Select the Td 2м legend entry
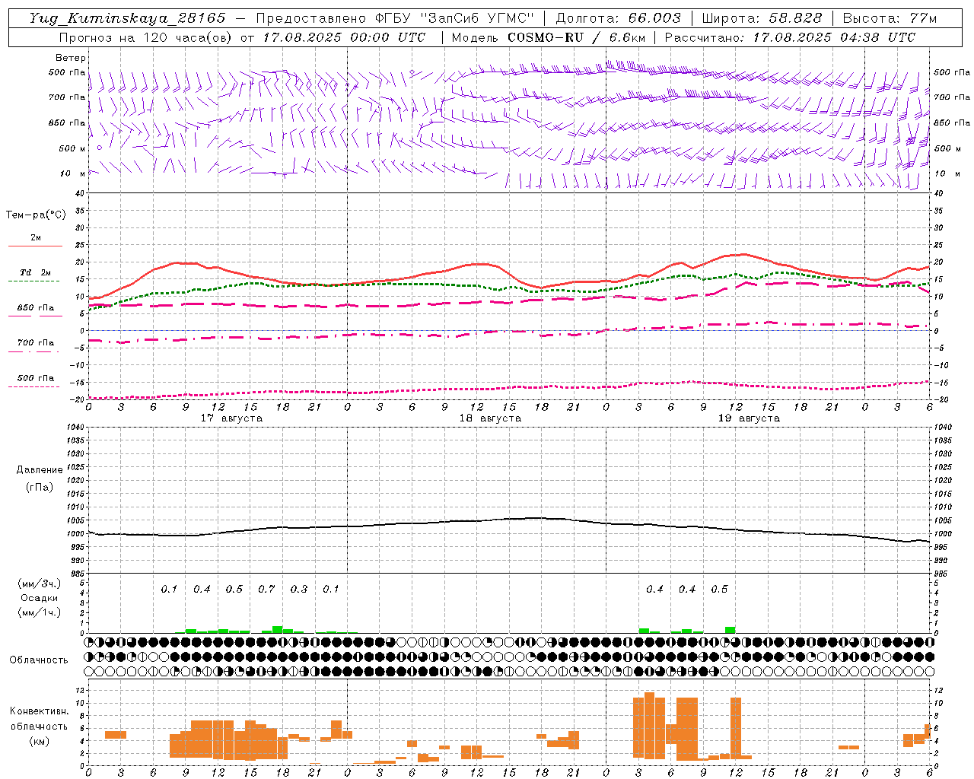Image resolution: width=974 pixels, height=779 pixels. point(35,272)
